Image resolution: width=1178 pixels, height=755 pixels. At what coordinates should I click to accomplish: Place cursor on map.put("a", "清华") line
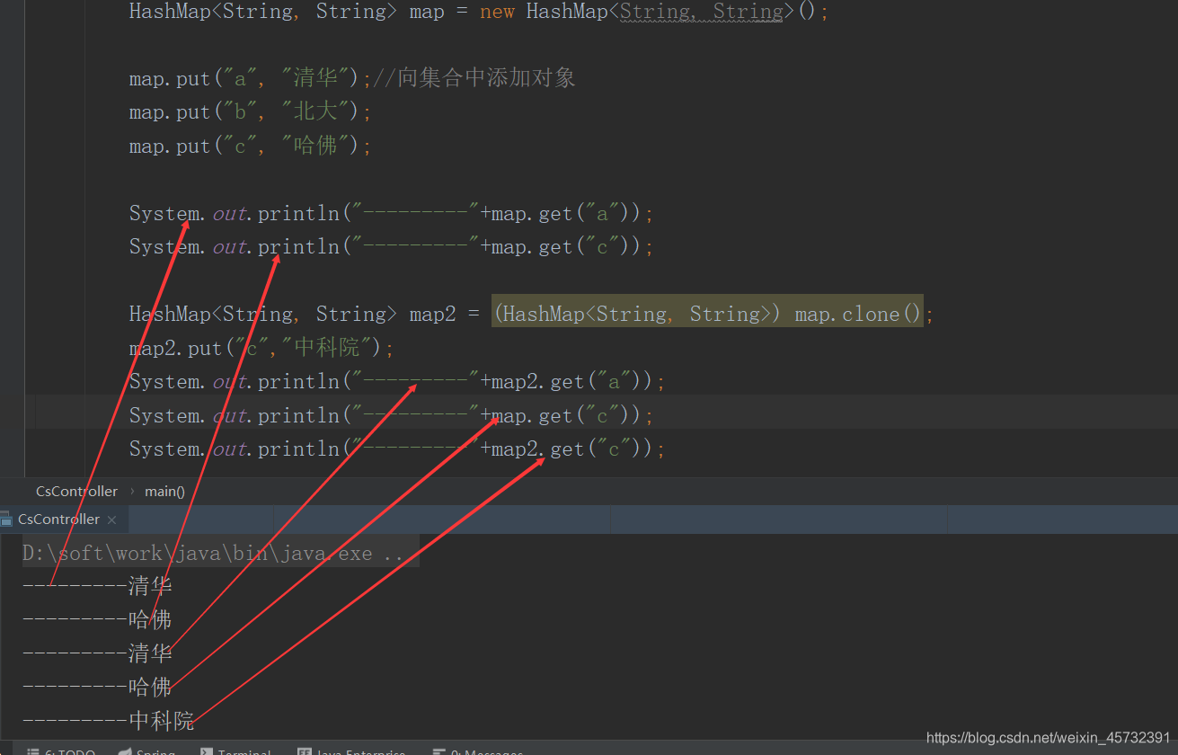250,78
